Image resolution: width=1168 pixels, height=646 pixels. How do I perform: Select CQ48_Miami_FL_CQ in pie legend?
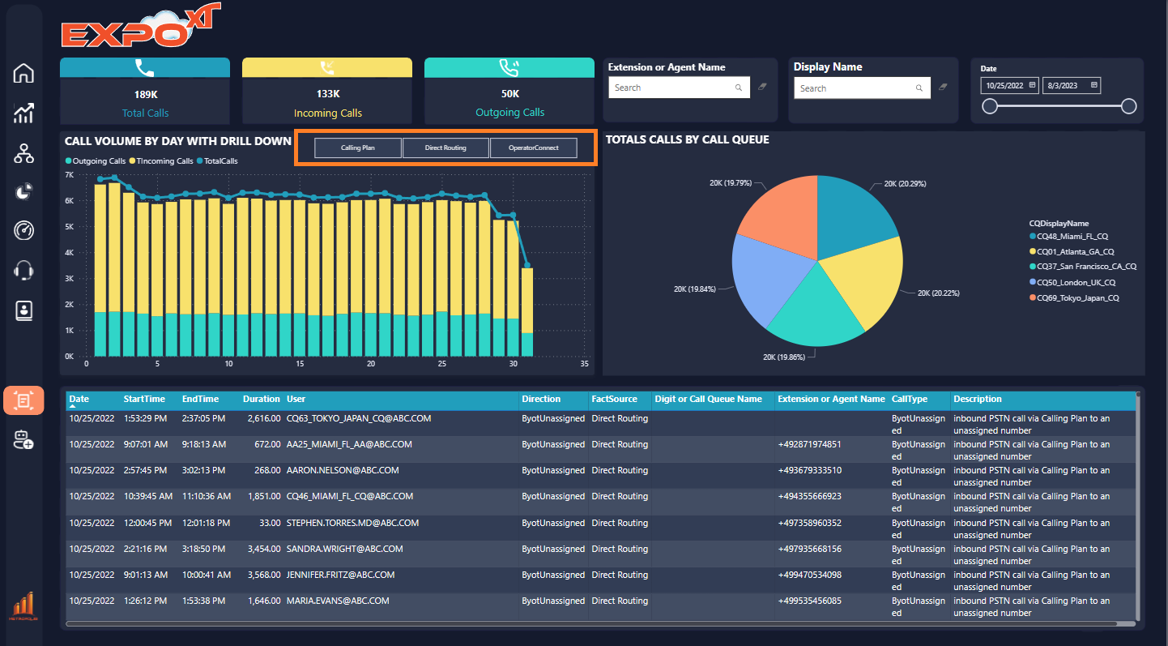pyautogui.click(x=1068, y=237)
